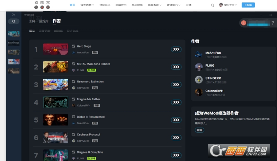Open MrAntiFun avatar in authors panel
The height and width of the screenshot is (161, 277).
pos(199,54)
